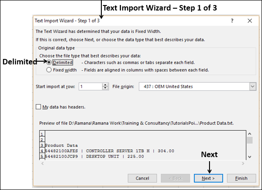The image size is (262, 190).
Task: Click preview scroll down arrow
Action: (x=250, y=157)
